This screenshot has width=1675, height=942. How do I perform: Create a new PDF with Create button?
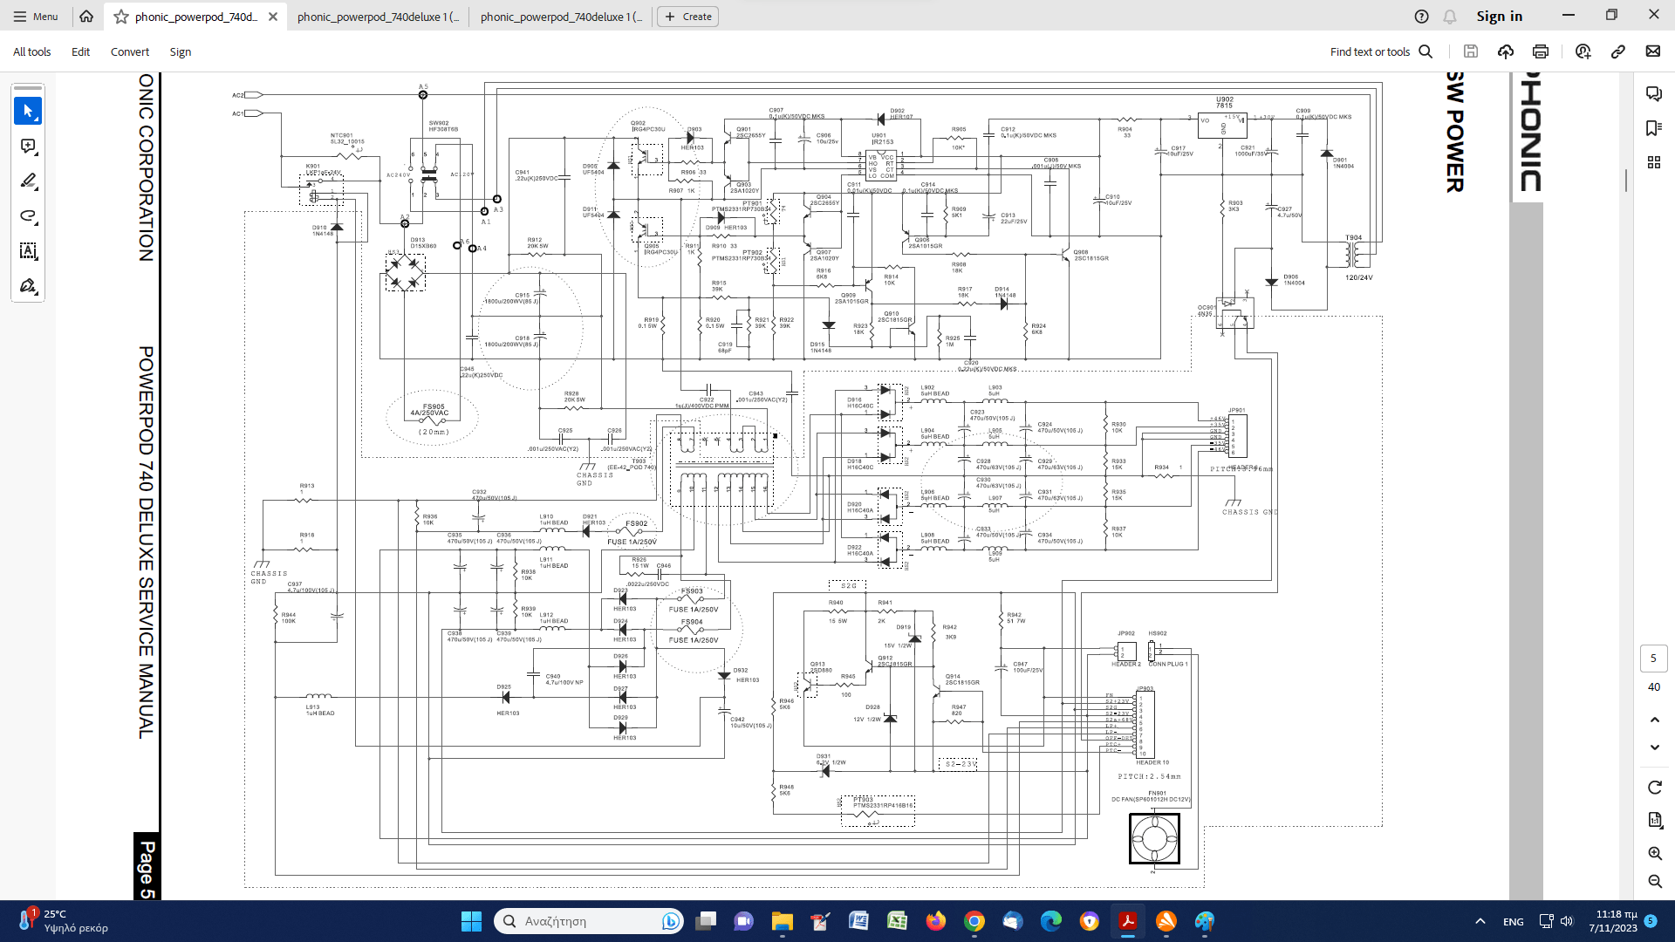pyautogui.click(x=687, y=17)
